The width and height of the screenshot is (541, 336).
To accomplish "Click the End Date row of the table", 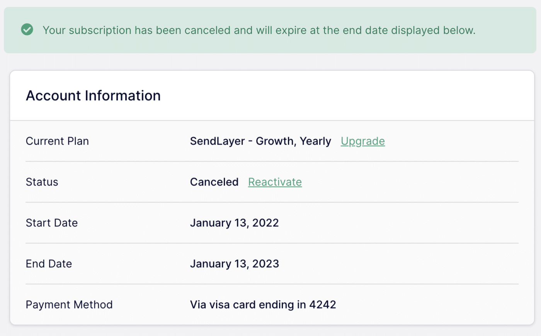I will 270,263.
